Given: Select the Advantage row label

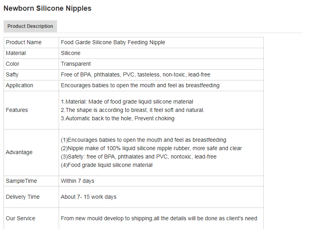Looking at the screenshot, I should click(19, 153).
